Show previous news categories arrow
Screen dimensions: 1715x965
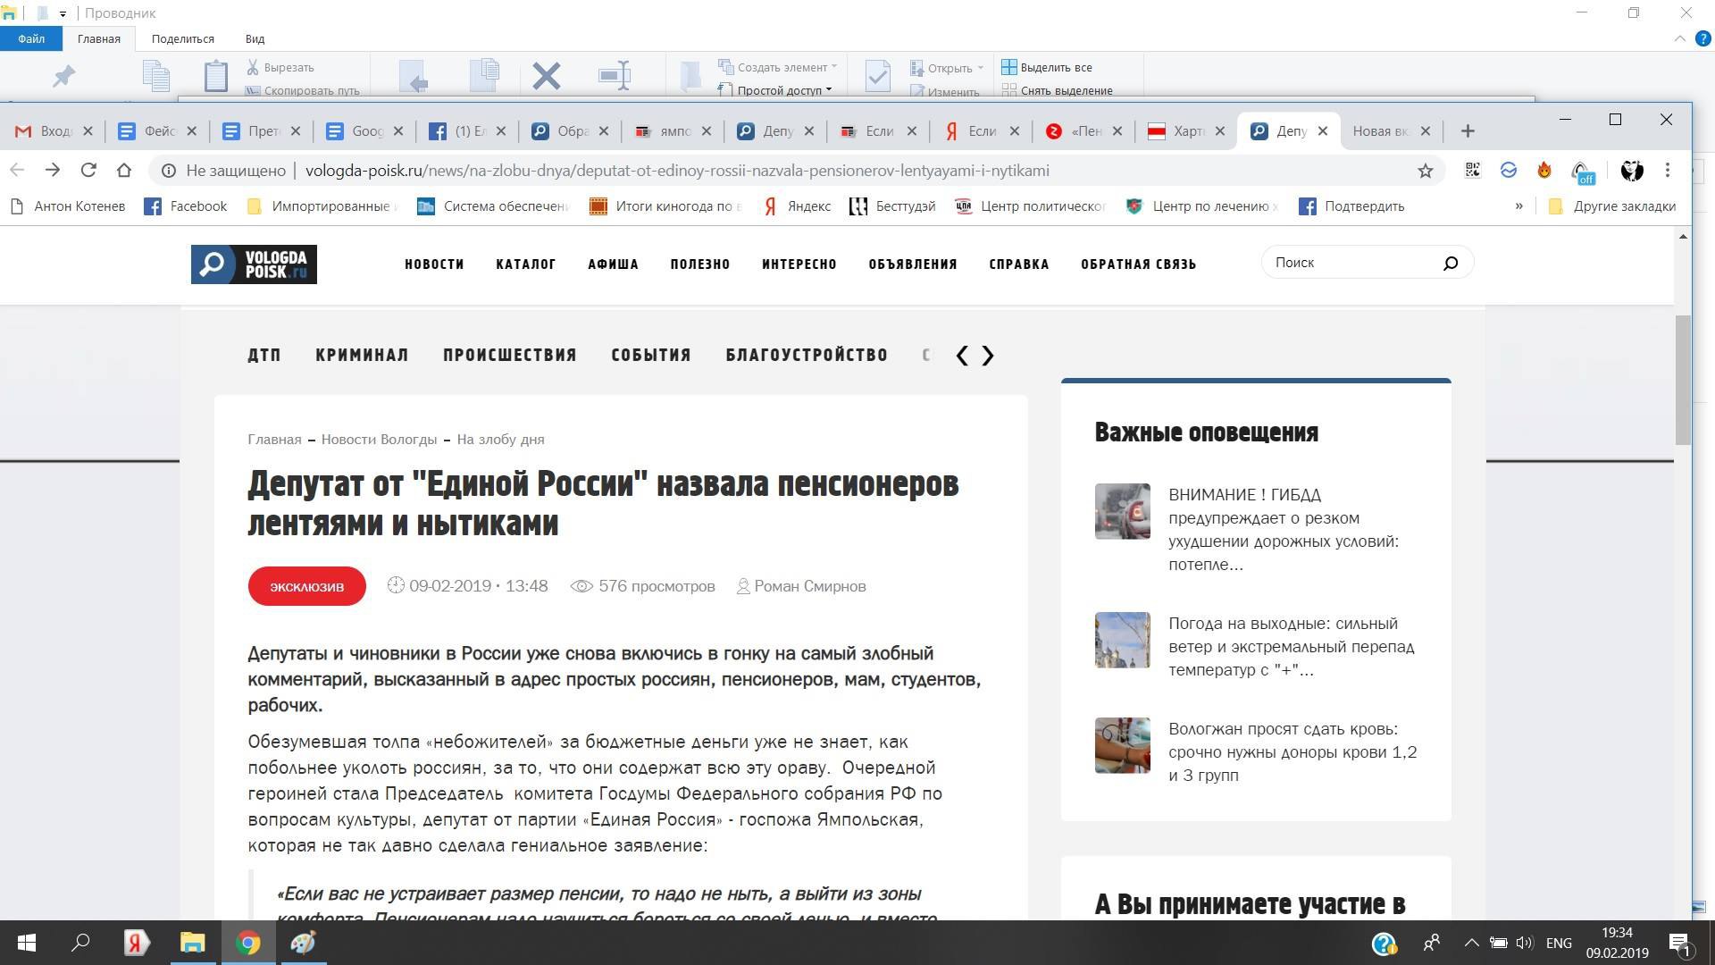(962, 356)
